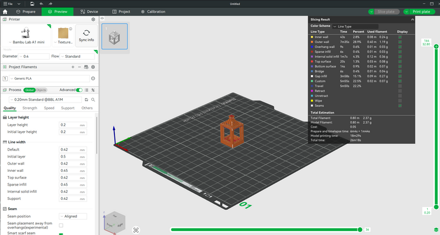Switch to the Speed settings tab
The image size is (440, 235).
tap(49, 108)
